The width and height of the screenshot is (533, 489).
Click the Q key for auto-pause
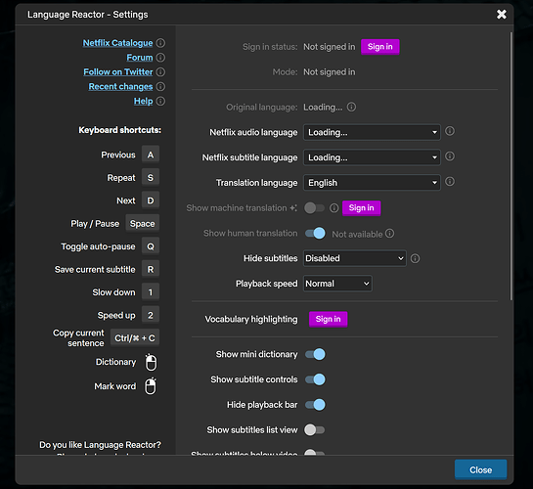point(151,246)
